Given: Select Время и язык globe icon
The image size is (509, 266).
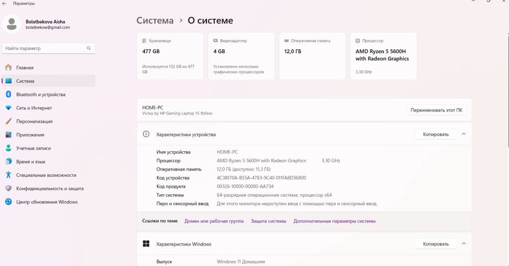Looking at the screenshot, I should pyautogui.click(x=8, y=162).
